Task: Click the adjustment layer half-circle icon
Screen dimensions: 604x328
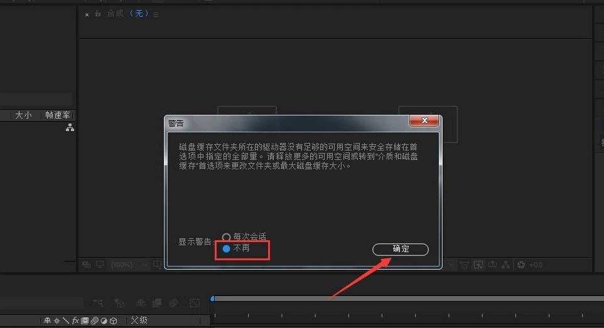Action: click(104, 320)
